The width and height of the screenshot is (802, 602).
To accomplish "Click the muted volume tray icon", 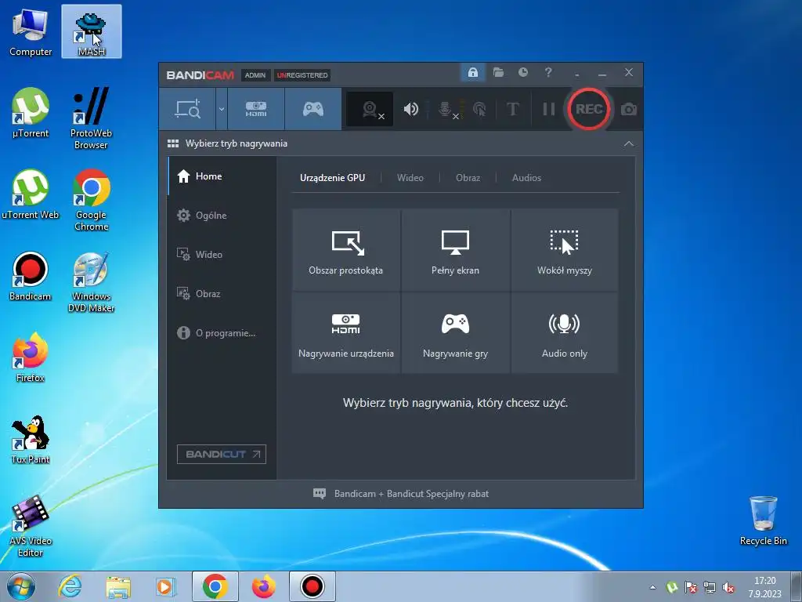I will [728, 587].
